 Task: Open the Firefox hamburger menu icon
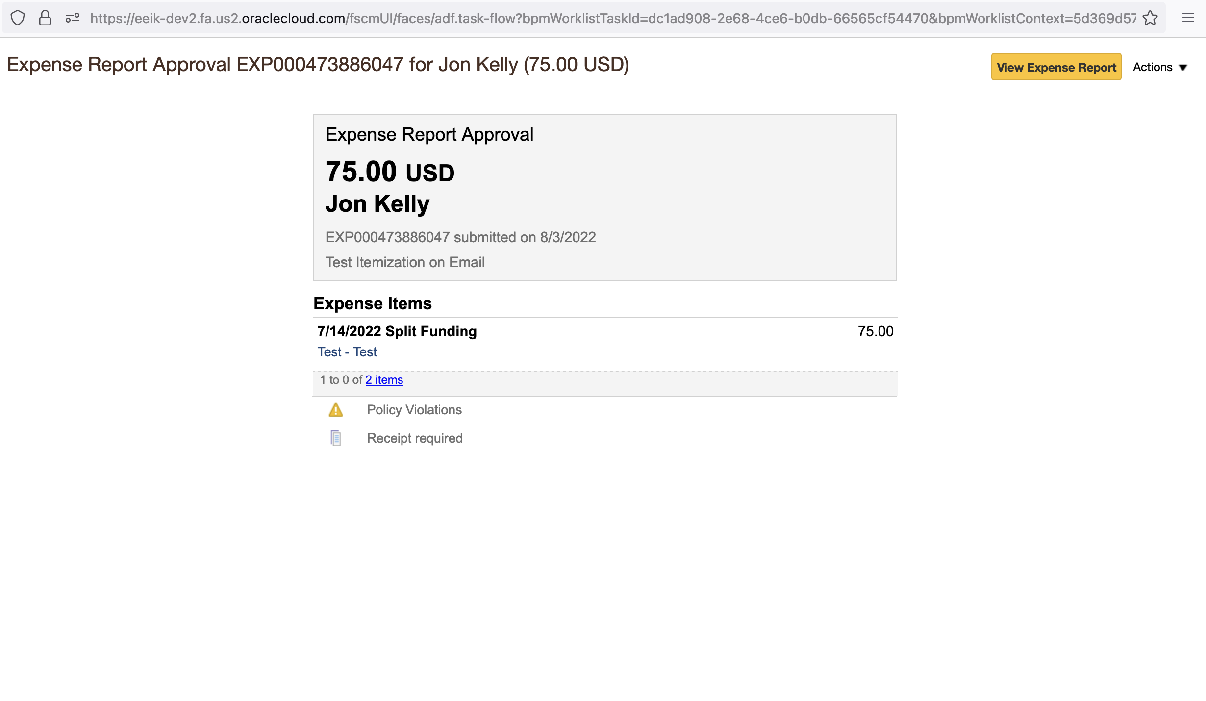pos(1188,18)
